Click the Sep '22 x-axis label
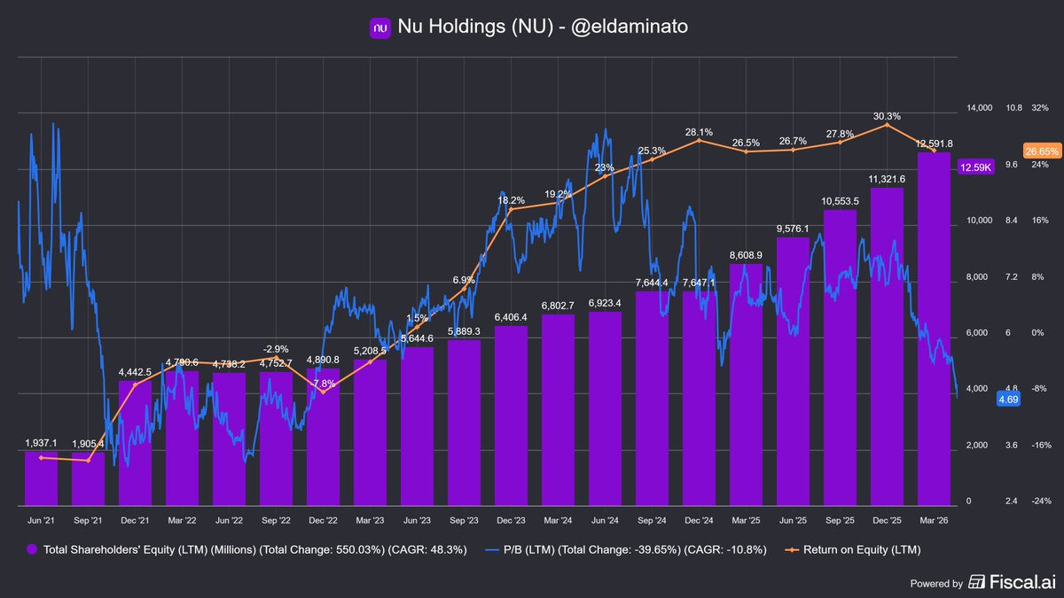This screenshot has width=1064, height=598. click(276, 520)
